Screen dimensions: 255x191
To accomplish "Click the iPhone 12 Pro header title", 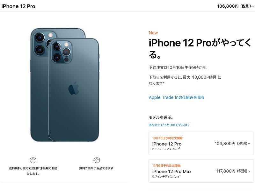I will (x=18, y=6).
